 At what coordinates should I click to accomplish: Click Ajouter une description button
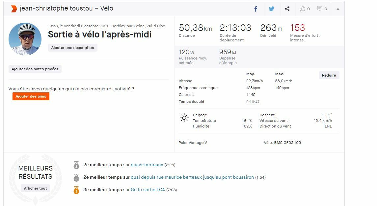coord(73,48)
